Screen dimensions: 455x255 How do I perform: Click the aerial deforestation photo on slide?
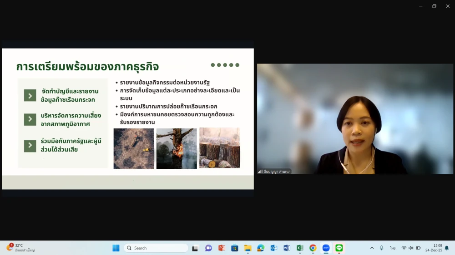(134, 148)
